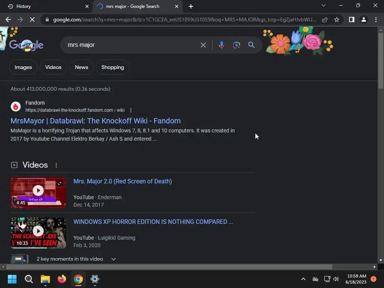Close the mrs major search tab
Image resolution: width=384 pixels, height=288 pixels.
pyautogui.click(x=177, y=6)
